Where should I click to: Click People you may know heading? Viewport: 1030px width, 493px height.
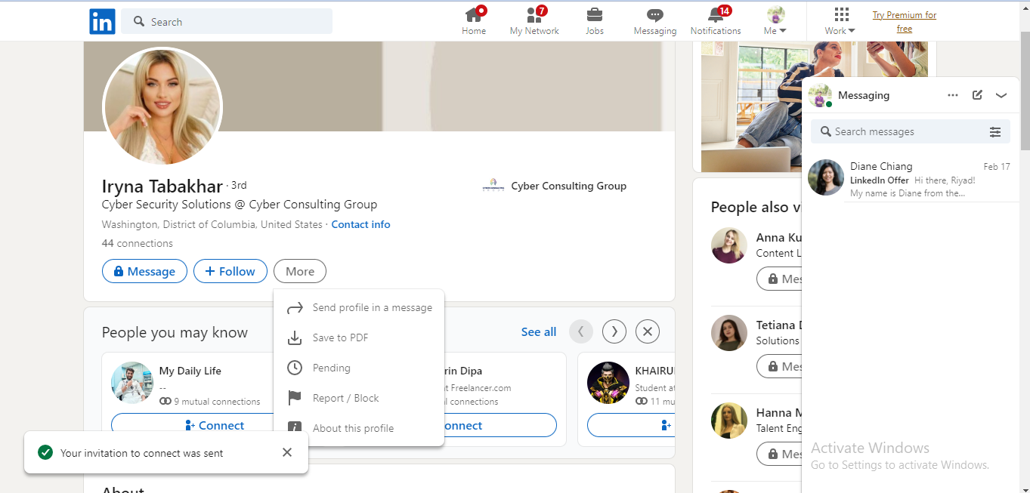[x=175, y=332]
